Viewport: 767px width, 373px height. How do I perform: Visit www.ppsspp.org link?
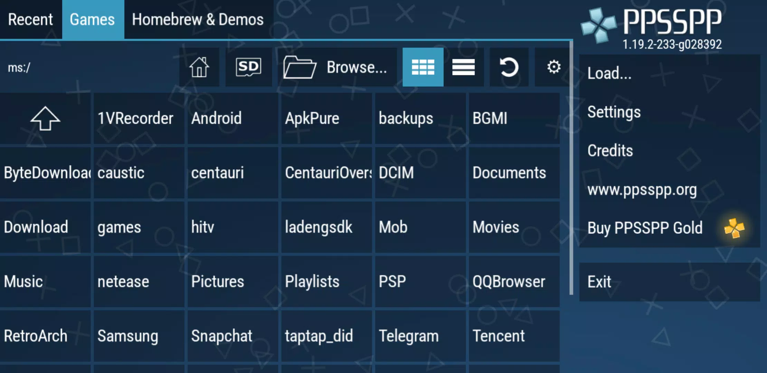(642, 190)
